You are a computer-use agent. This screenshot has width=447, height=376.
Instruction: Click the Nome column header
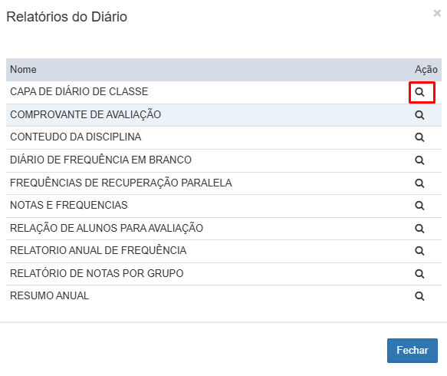pos(23,70)
